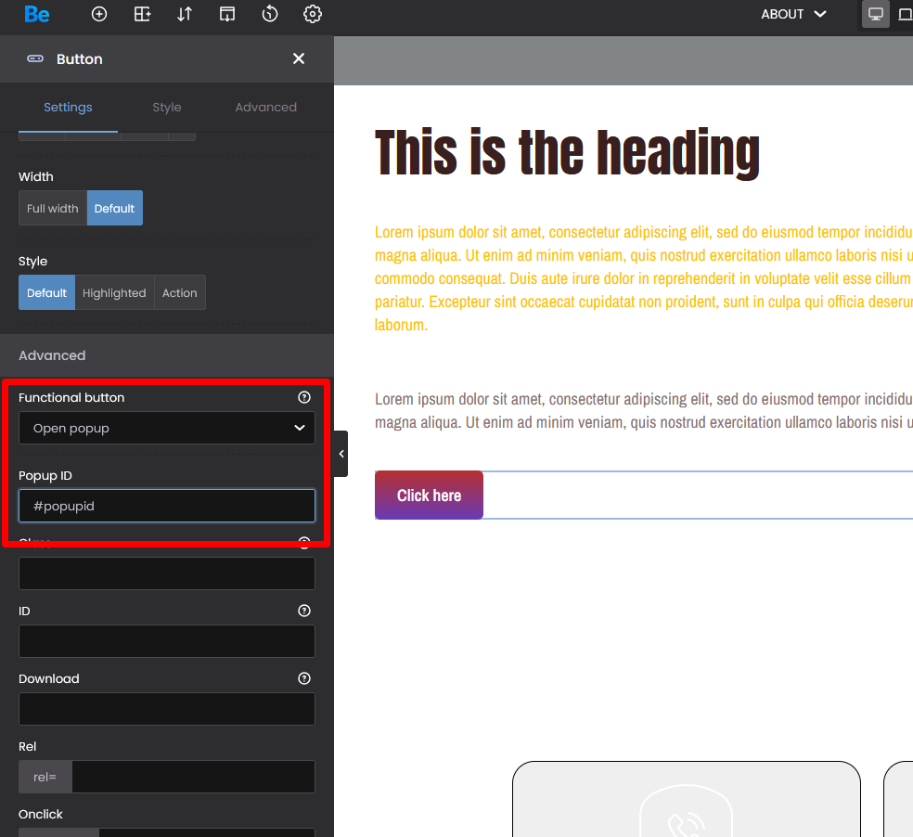Click the add element plus icon
The height and width of the screenshot is (837, 913).
coord(99,14)
